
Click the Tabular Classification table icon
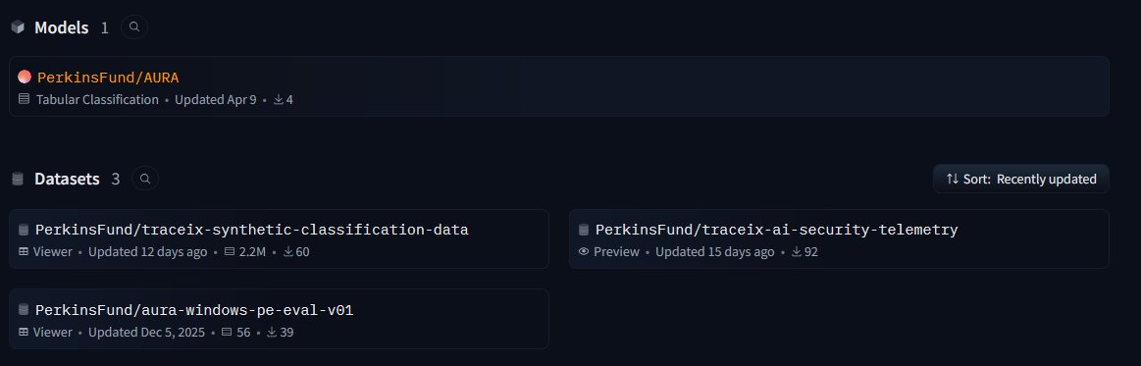click(x=24, y=99)
